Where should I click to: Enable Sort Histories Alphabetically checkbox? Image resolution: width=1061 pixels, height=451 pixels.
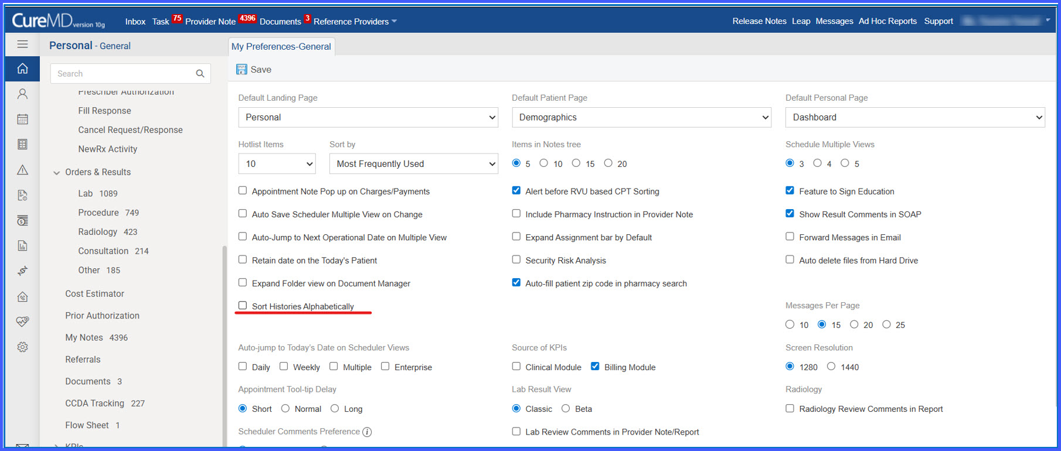243,306
